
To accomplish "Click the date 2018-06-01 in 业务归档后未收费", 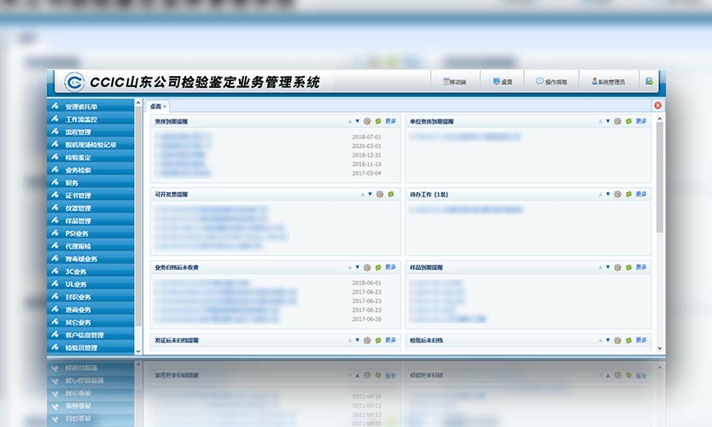I will [366, 283].
